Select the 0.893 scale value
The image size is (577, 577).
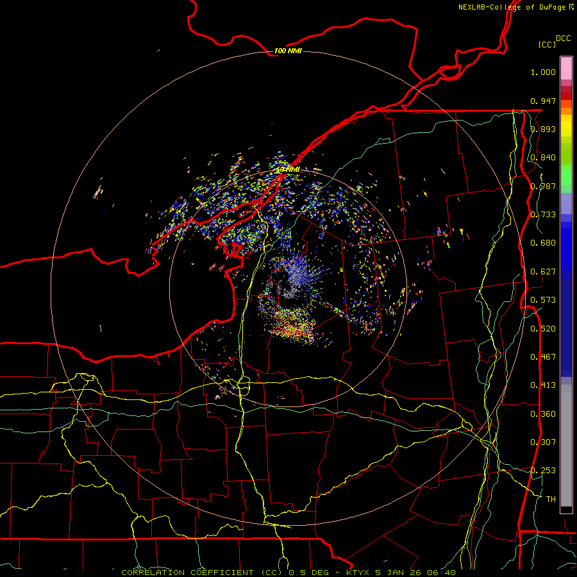tap(543, 129)
